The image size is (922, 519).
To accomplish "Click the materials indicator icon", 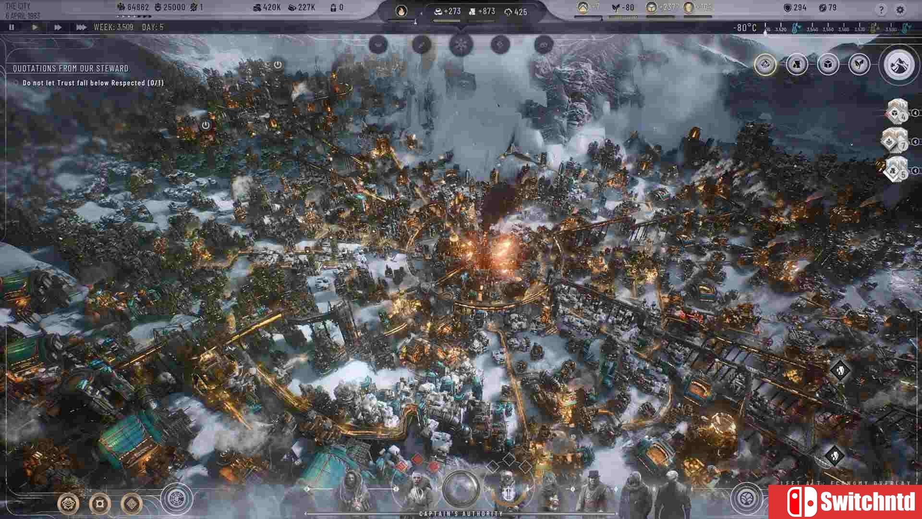I will [x=652, y=8].
